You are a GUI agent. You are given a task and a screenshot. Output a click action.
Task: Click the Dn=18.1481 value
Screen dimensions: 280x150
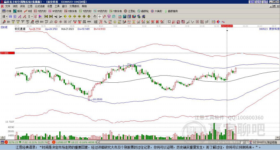[x=84, y=29]
